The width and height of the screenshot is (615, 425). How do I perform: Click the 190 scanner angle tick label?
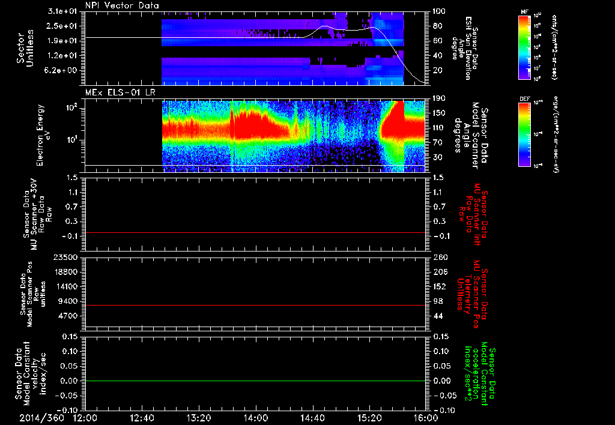pyautogui.click(x=439, y=98)
